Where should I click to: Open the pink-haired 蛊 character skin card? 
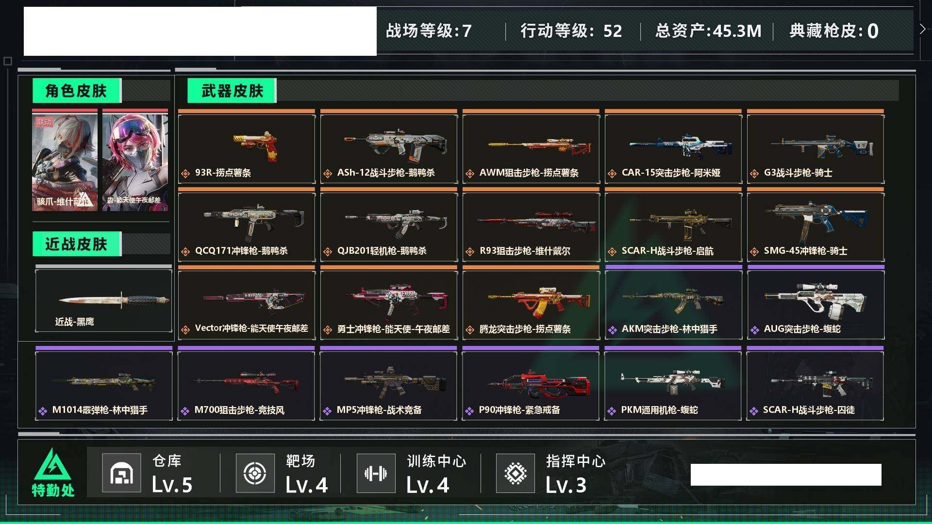135,160
